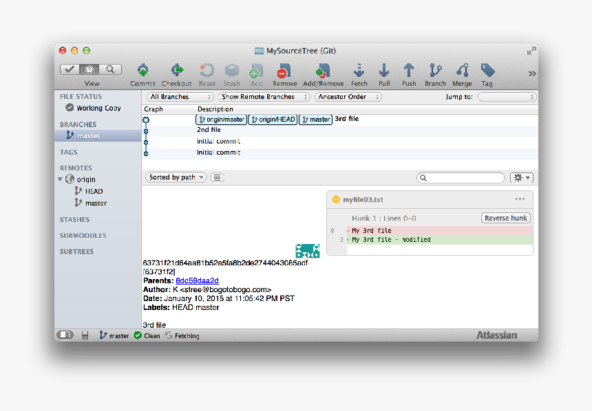Click the origin/HEAD branch label
This screenshot has height=411, width=592.
(273, 120)
